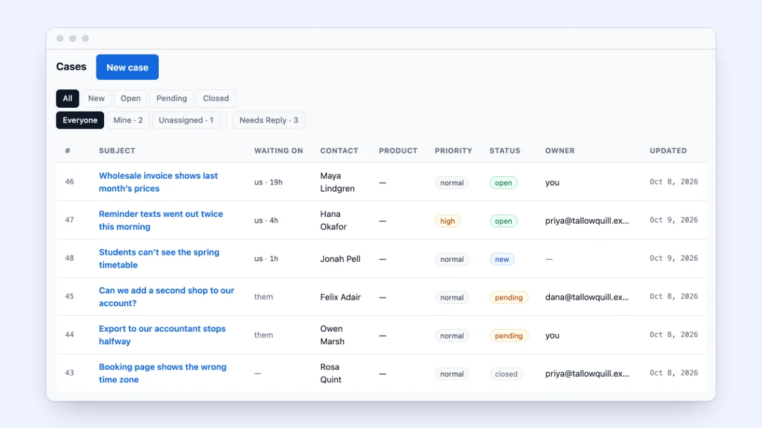This screenshot has height=428, width=762.
Task: Switch to the Closed status tab
Action: tap(216, 98)
